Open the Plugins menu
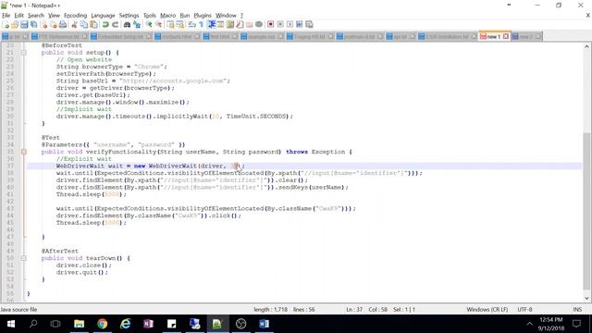 tap(203, 16)
